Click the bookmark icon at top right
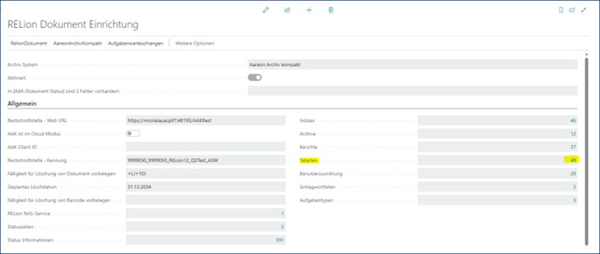The width and height of the screenshot is (600, 254). [561, 10]
